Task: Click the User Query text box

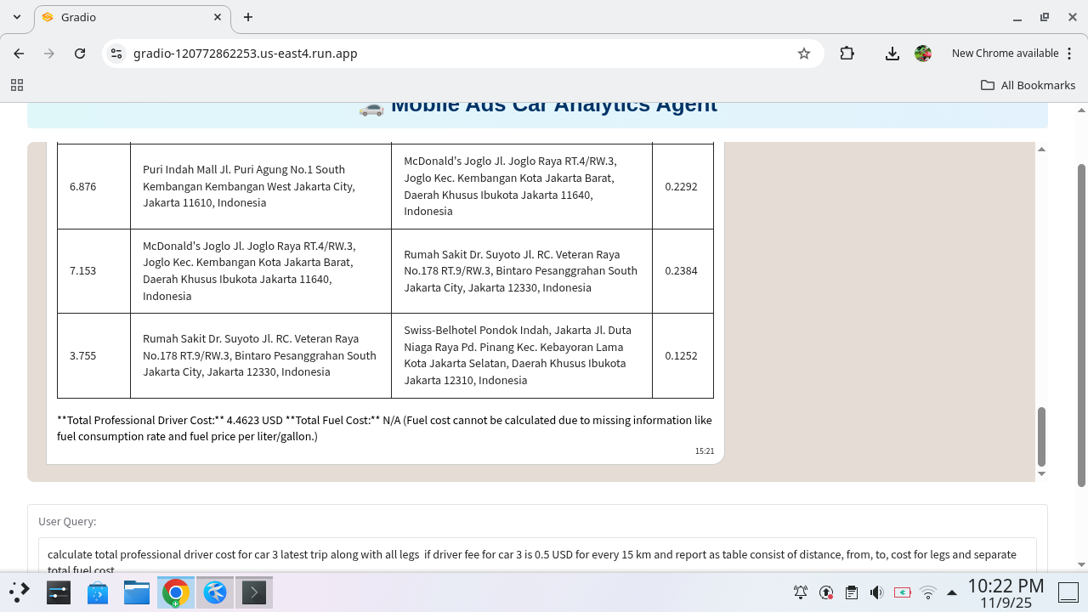Action: (537, 556)
